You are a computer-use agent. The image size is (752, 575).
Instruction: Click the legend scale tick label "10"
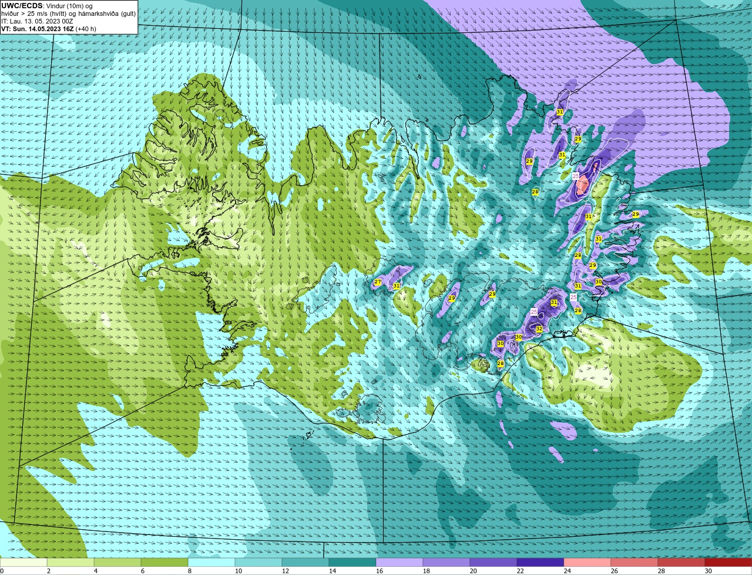click(239, 571)
